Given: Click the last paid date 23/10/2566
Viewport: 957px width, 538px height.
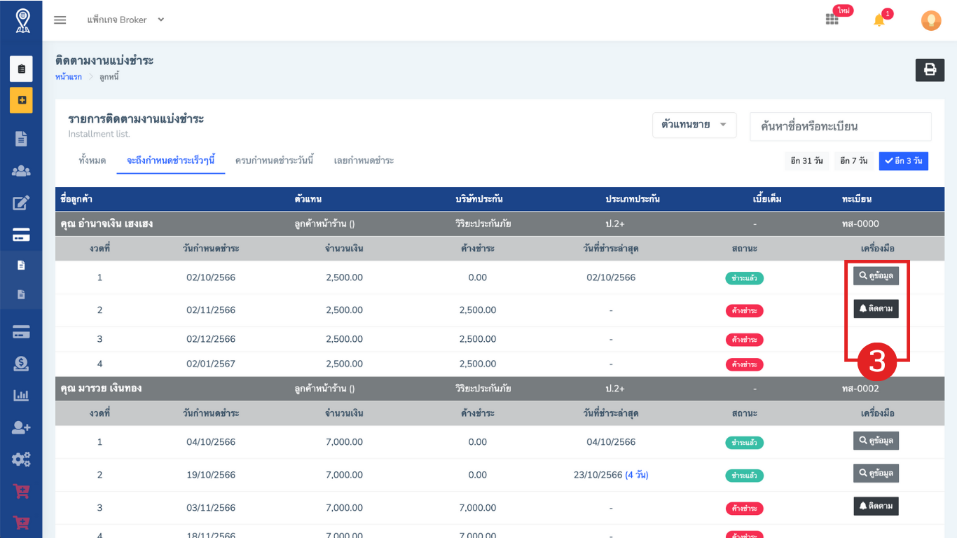Looking at the screenshot, I should (598, 475).
